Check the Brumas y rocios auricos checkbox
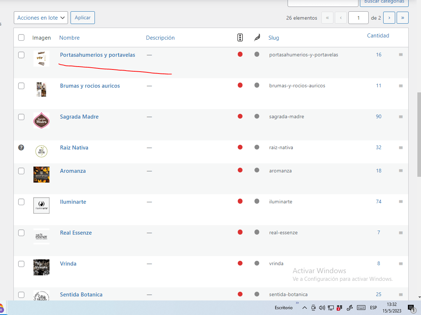This screenshot has width=421, height=315. coord(21,86)
